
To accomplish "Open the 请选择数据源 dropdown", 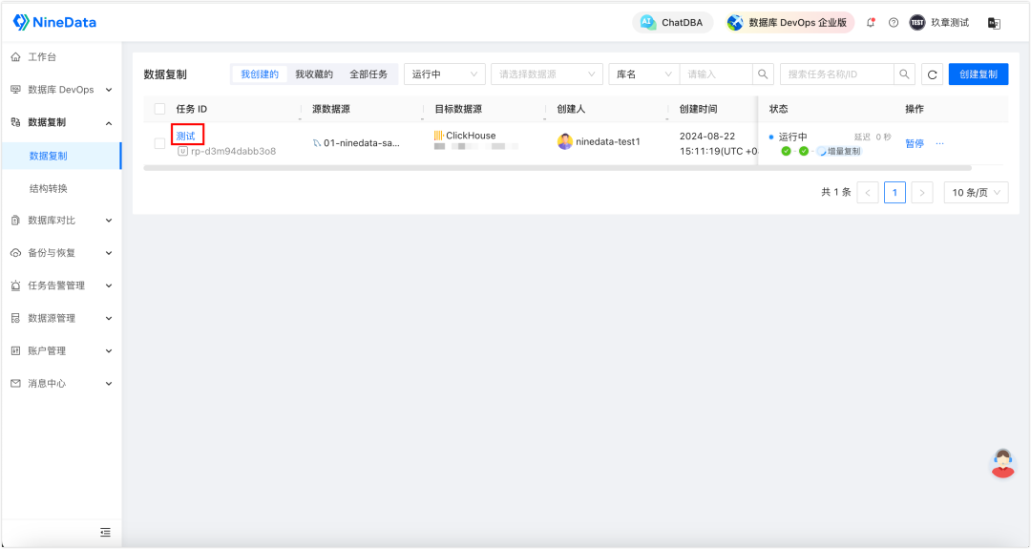I will pos(546,74).
